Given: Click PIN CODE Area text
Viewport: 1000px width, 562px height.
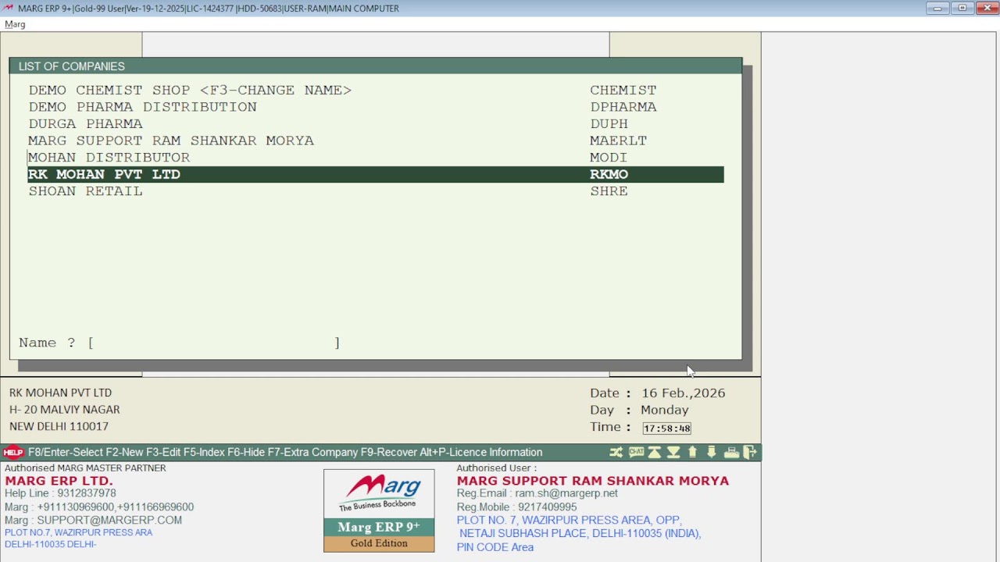Looking at the screenshot, I should point(495,547).
